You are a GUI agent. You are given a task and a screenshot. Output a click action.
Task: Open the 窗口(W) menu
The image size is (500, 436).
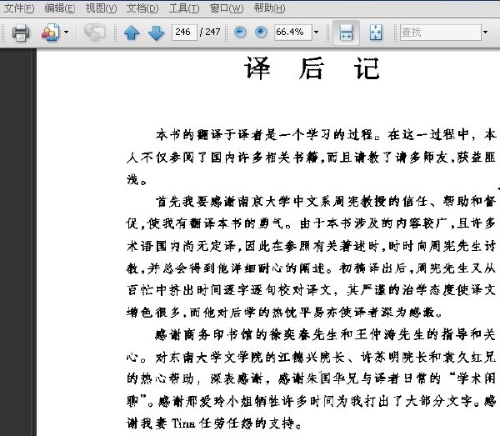pos(227,8)
